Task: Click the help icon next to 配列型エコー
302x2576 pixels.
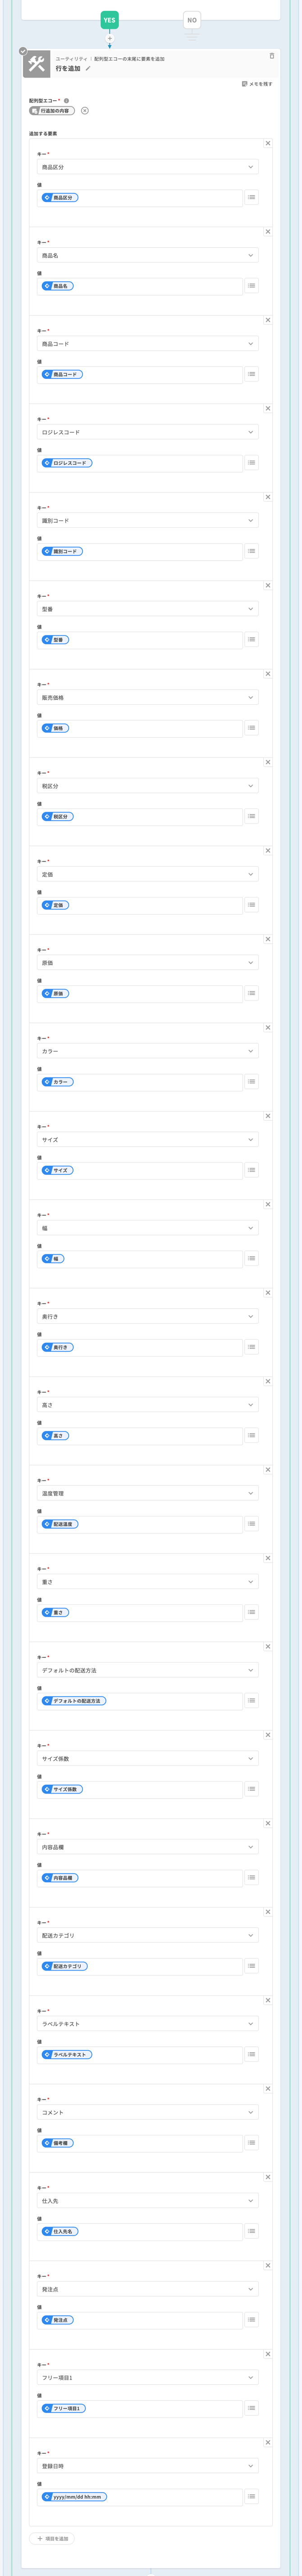Action: 67,101
